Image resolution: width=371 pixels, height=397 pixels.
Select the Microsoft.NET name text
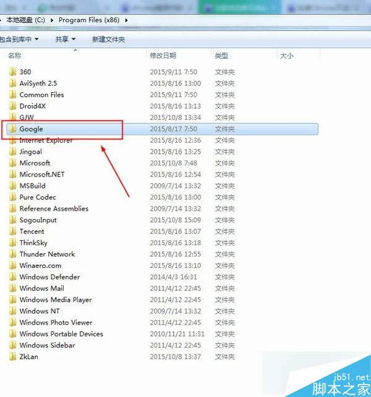coord(42,175)
